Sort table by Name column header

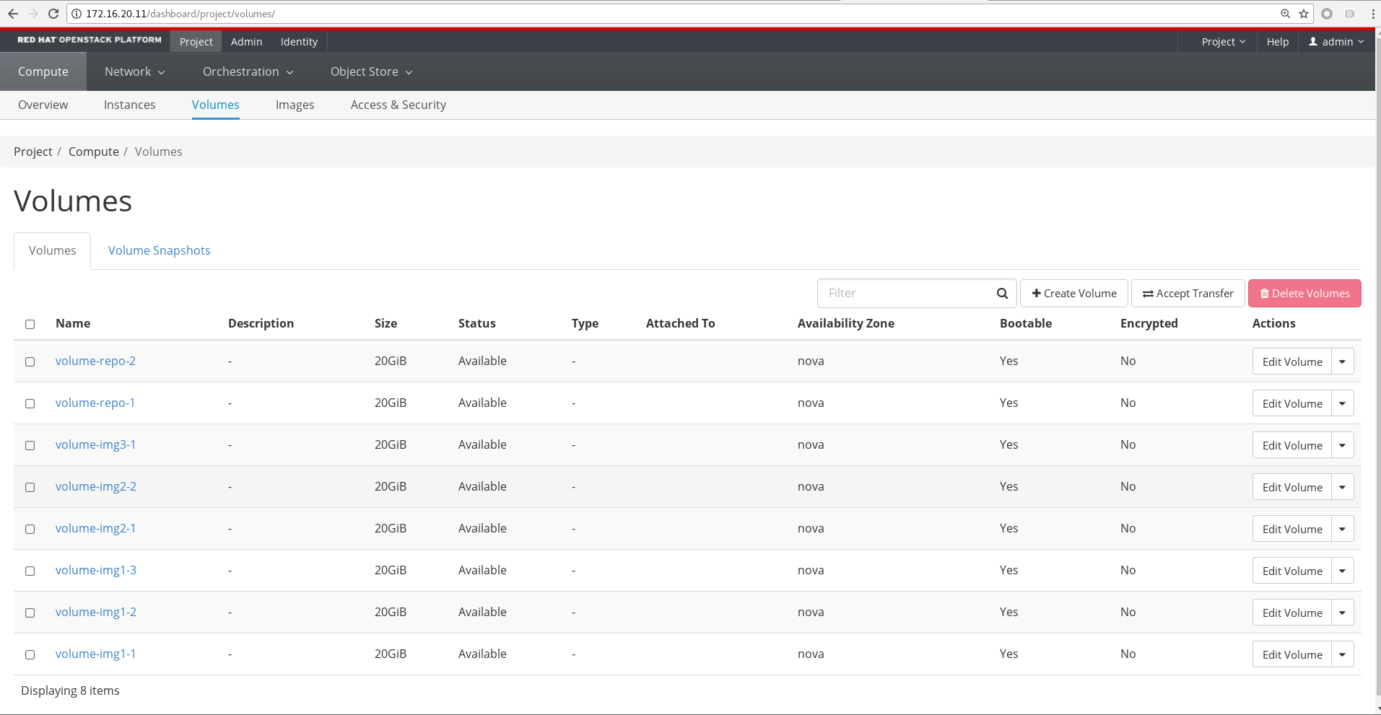pyautogui.click(x=73, y=323)
